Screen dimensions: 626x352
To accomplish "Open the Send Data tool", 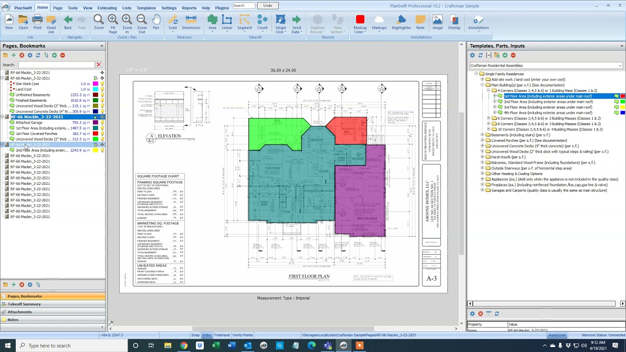I will point(296,24).
